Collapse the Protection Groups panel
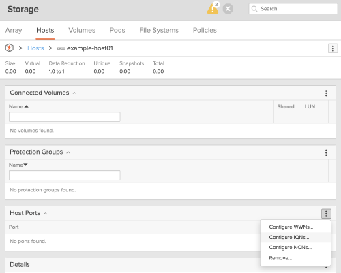The height and width of the screenshot is (273, 341). pyautogui.click(x=68, y=152)
